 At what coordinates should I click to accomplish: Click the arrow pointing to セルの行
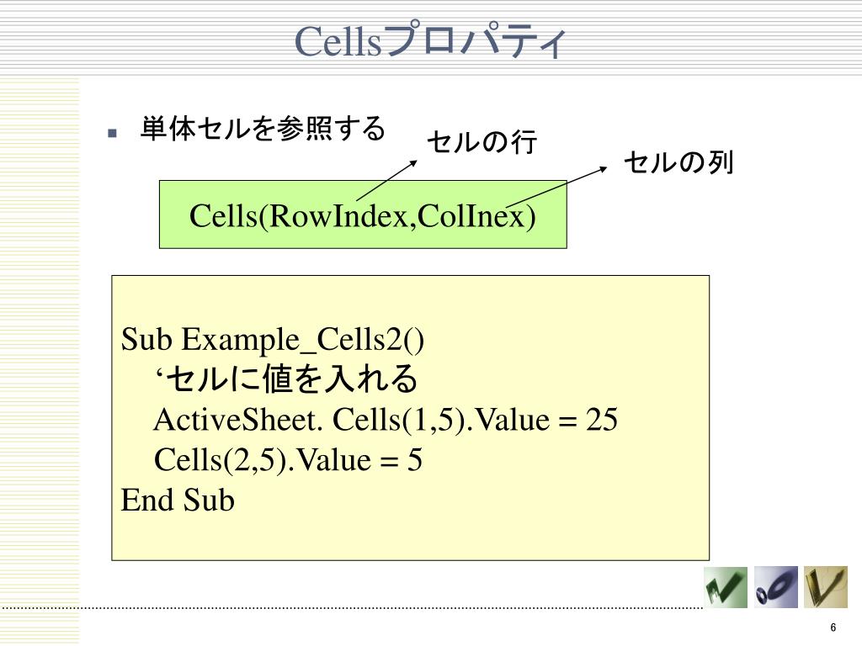(387, 180)
